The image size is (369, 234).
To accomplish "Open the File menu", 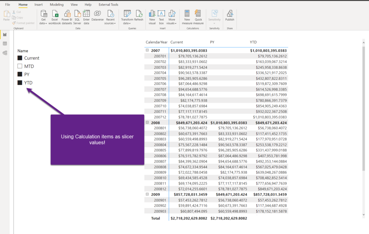I will click(x=8, y=4).
